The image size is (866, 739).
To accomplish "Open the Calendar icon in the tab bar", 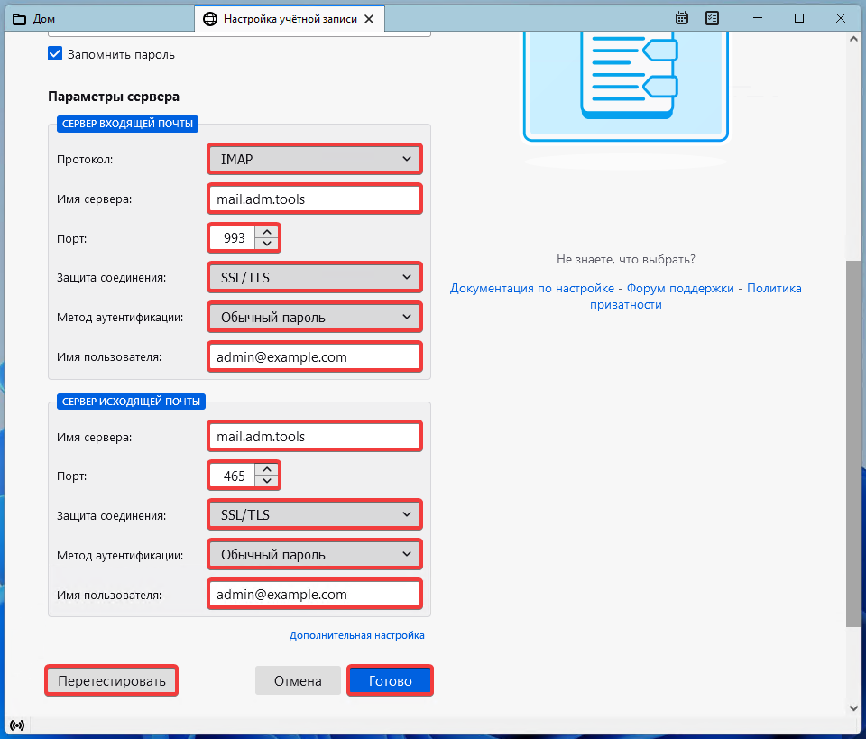I will pyautogui.click(x=683, y=18).
